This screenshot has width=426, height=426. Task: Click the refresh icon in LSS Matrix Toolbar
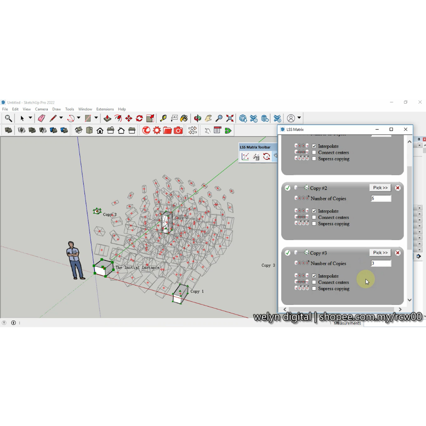267,156
